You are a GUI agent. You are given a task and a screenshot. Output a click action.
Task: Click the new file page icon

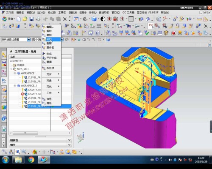[19, 19]
